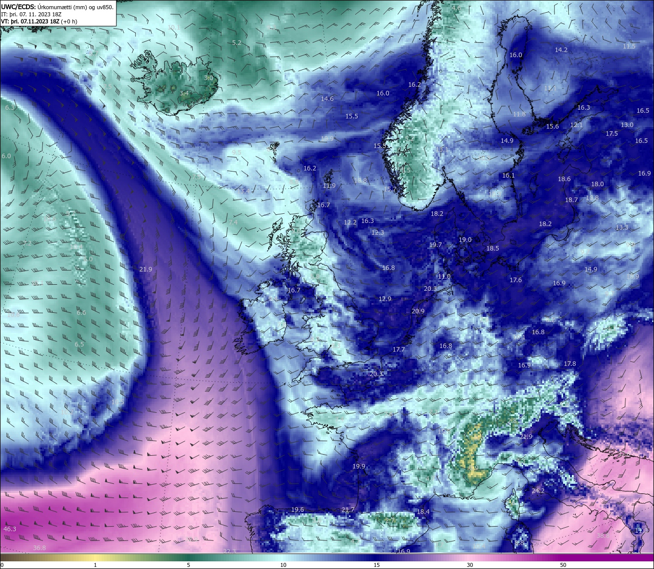Click the 14.2 value on the map
This screenshot has height=569, width=654.
561,50
